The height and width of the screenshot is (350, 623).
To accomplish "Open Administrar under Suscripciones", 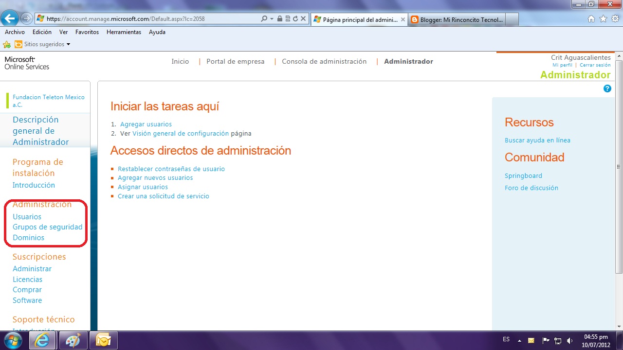I will 32,269.
